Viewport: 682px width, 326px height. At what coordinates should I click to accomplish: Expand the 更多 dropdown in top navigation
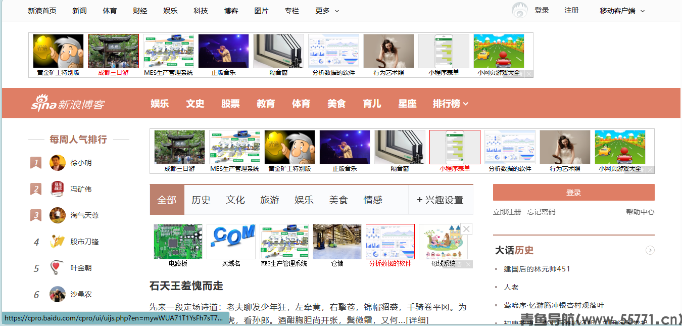pos(327,11)
